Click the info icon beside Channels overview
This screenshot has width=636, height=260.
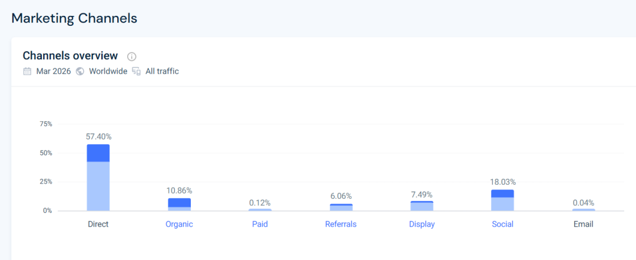pyautogui.click(x=132, y=56)
